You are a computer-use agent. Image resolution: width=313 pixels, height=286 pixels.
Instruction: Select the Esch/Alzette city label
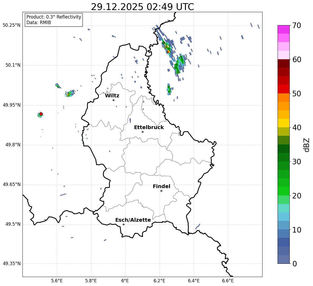(133, 220)
